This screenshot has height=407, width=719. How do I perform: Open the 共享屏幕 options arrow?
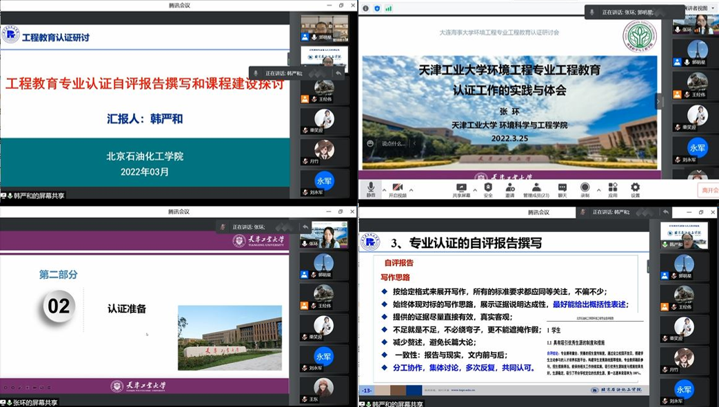pos(474,189)
